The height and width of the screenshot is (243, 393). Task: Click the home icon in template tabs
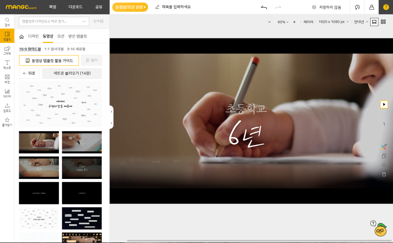(x=22, y=37)
